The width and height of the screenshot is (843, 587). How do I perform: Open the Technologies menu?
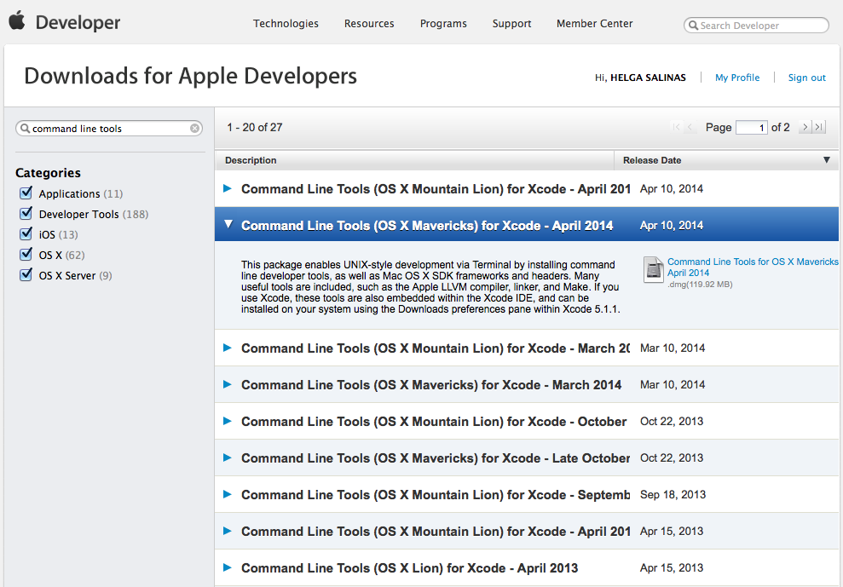pos(286,24)
